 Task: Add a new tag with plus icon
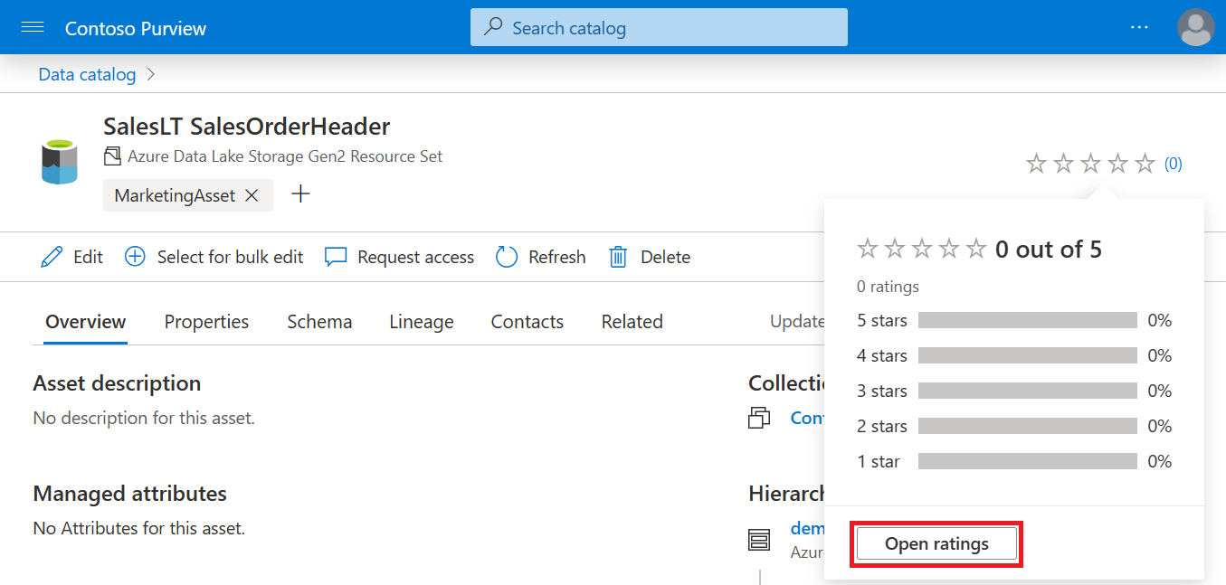[300, 194]
